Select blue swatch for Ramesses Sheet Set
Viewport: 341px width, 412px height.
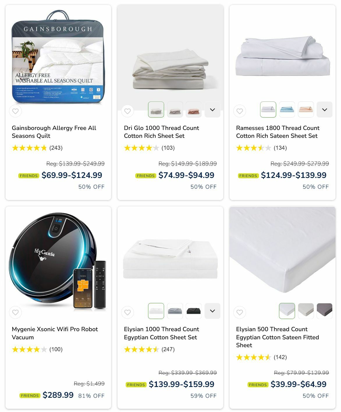287,110
